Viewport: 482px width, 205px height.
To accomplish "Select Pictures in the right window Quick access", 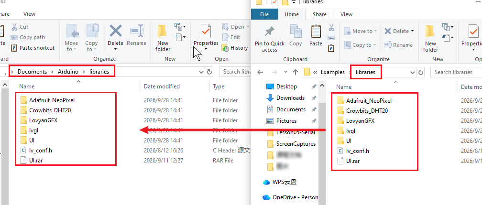I will (x=286, y=121).
